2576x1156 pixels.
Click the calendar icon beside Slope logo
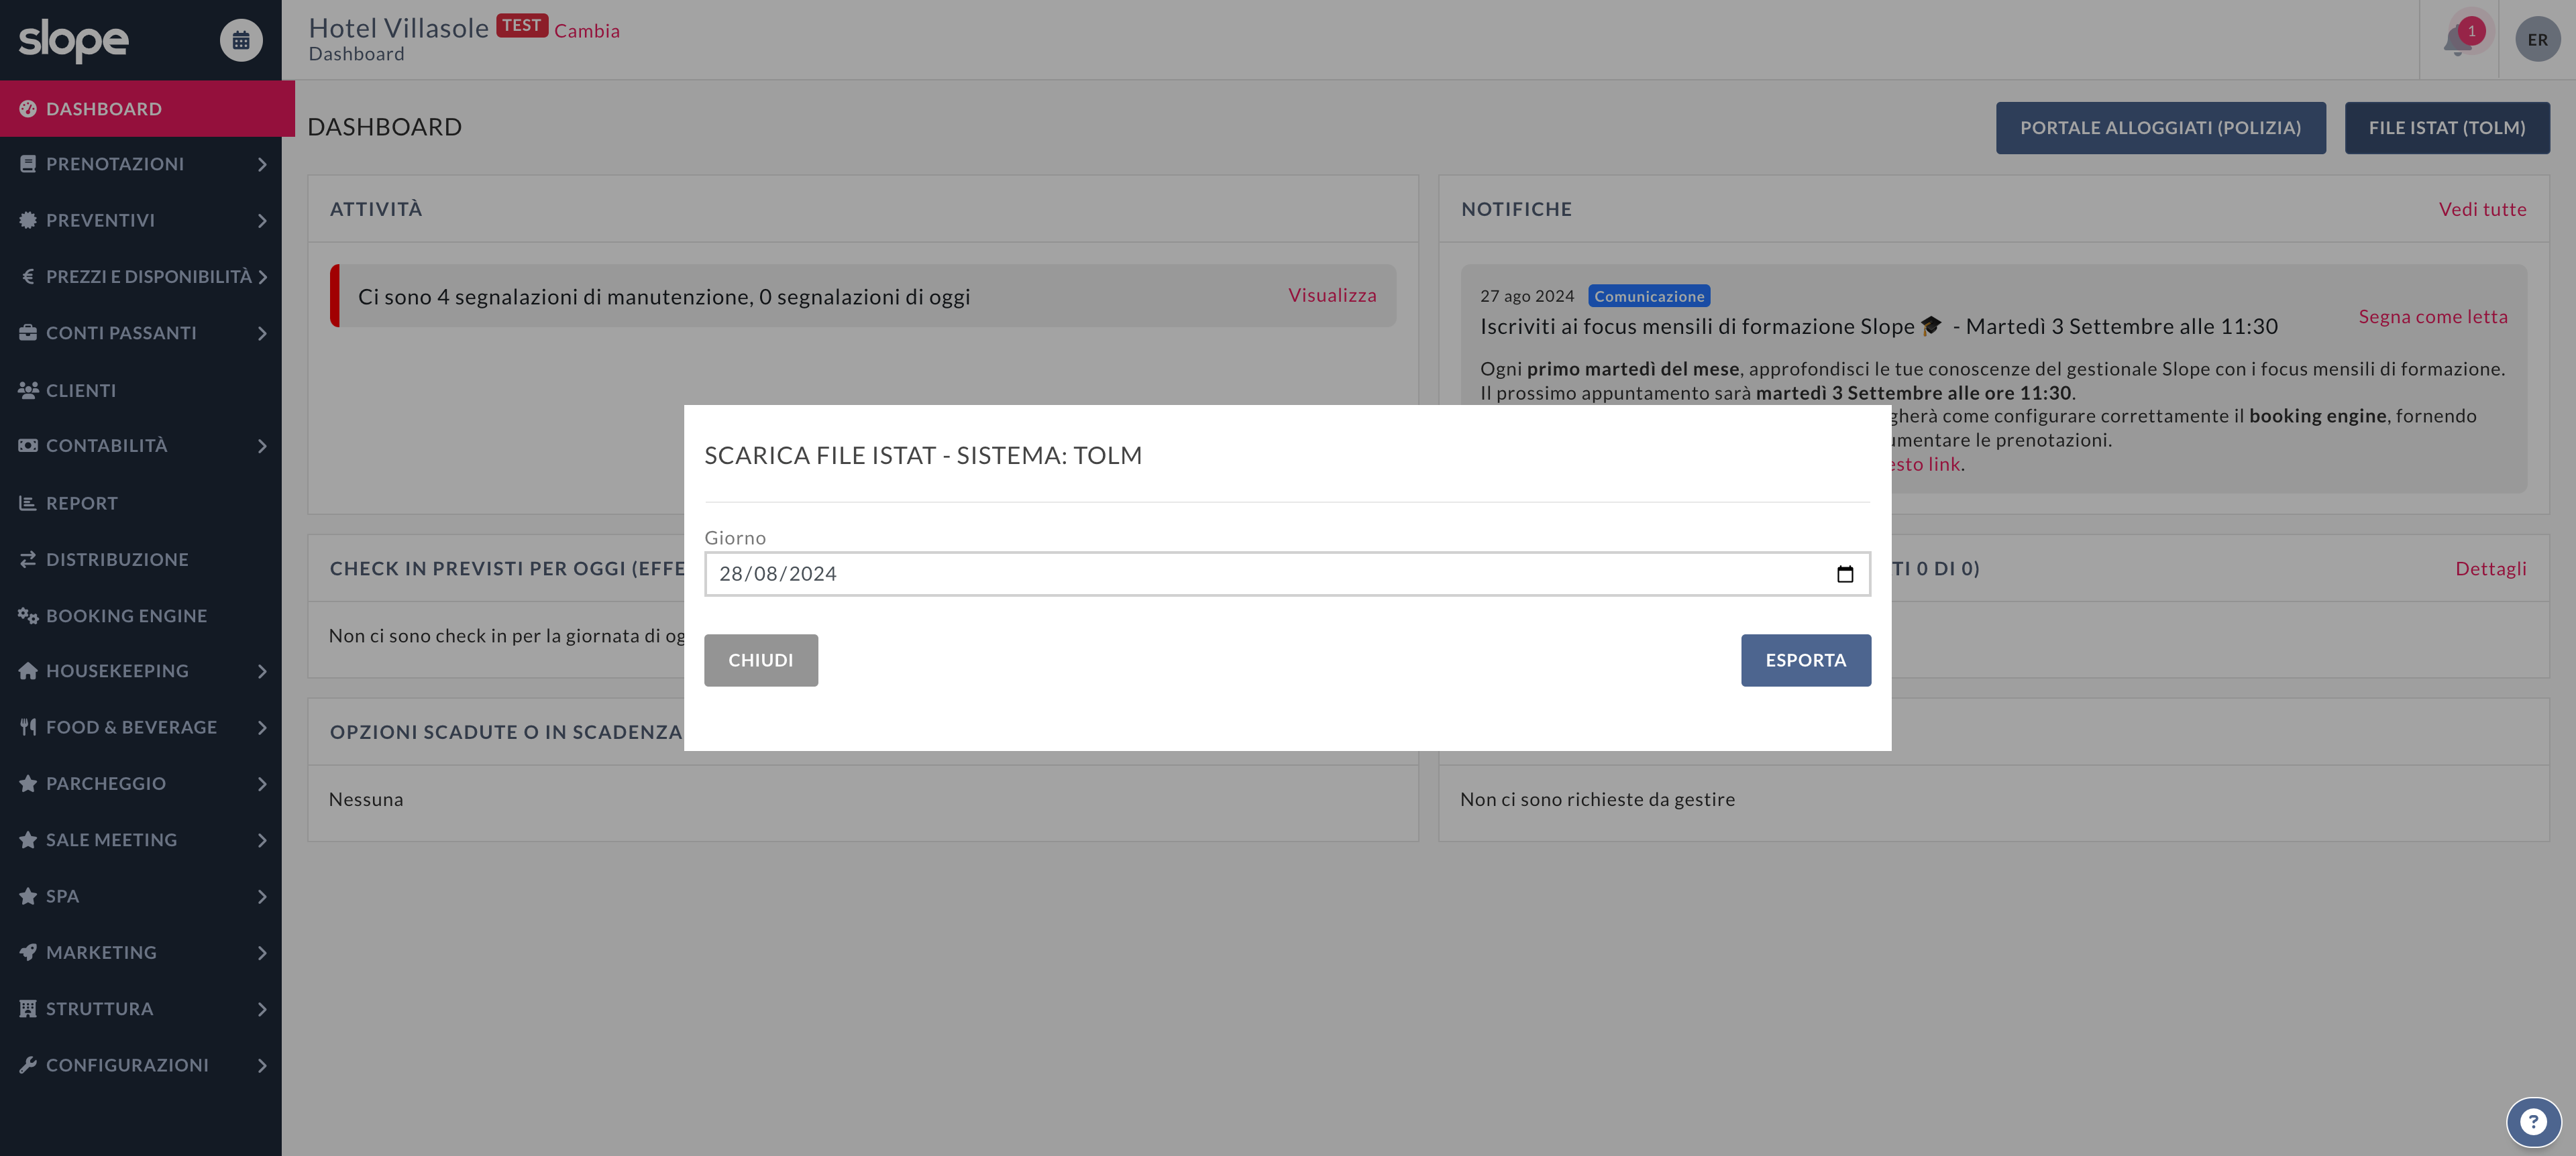tap(241, 40)
